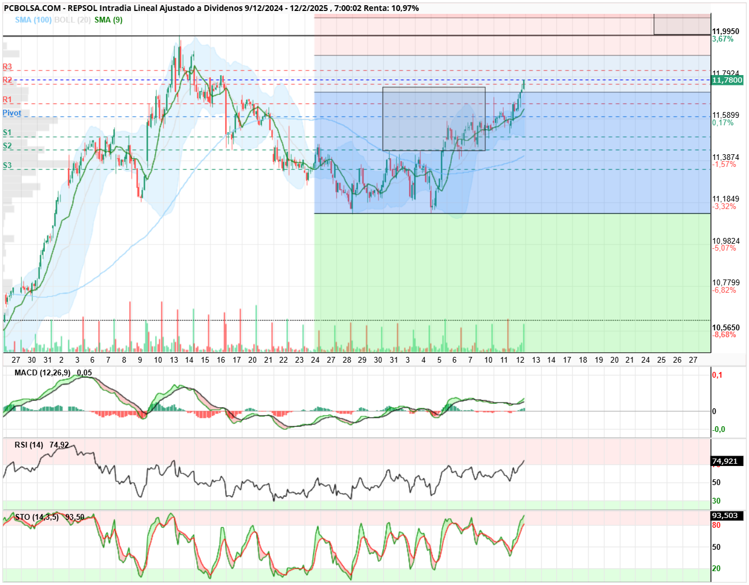
Task: Click the black 74,921 RSI value tag
Action: tap(725, 461)
